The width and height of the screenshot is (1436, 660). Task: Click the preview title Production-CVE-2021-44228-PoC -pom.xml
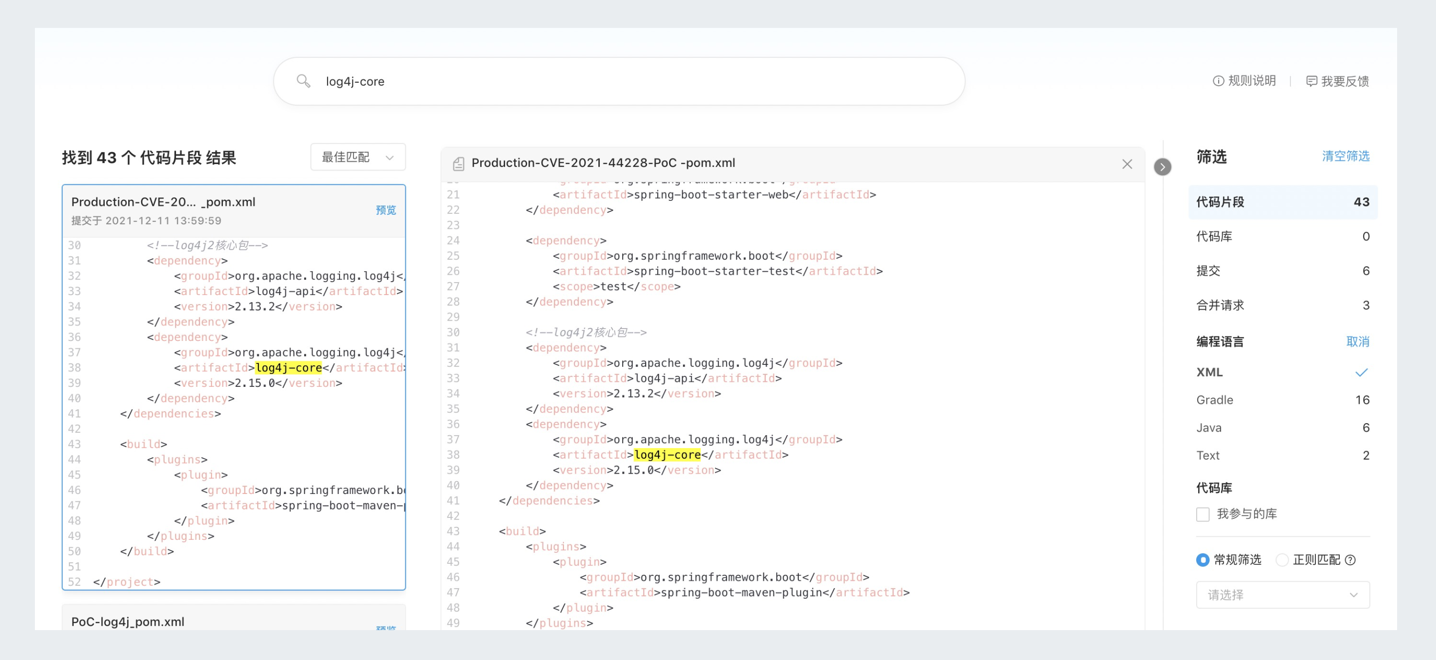[x=603, y=163]
